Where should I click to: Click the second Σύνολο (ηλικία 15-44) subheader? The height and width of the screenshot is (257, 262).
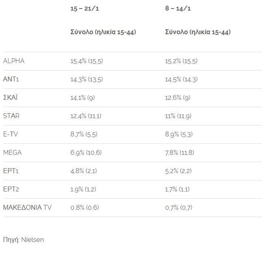198,32
